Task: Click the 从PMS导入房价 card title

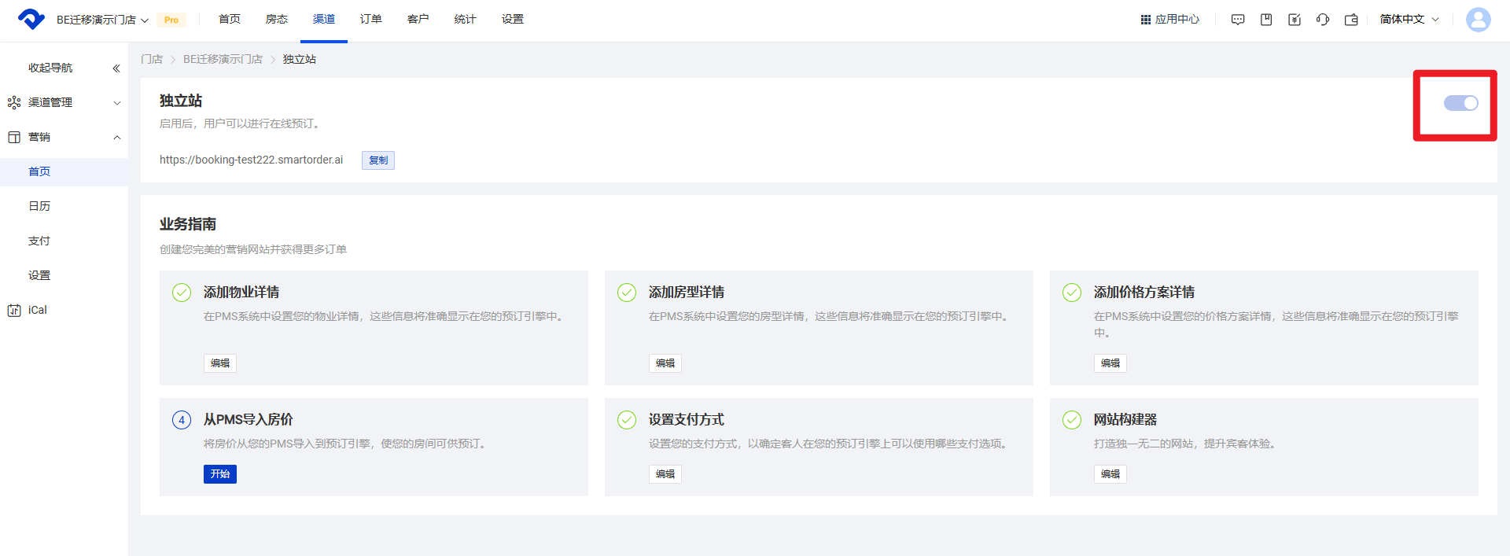Action: [x=249, y=420]
